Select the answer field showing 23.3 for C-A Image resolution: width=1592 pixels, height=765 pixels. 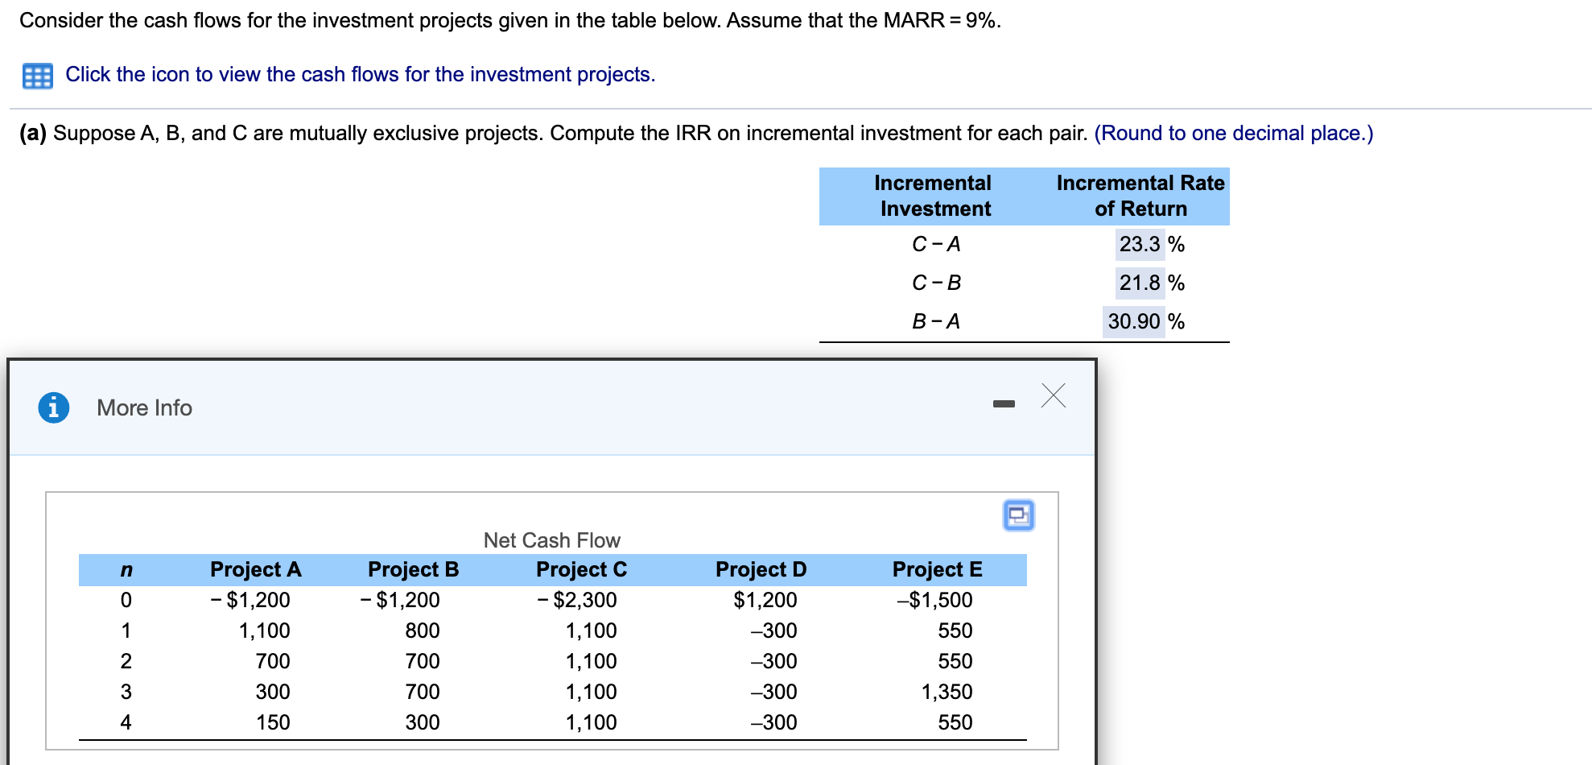pyautogui.click(x=1140, y=244)
